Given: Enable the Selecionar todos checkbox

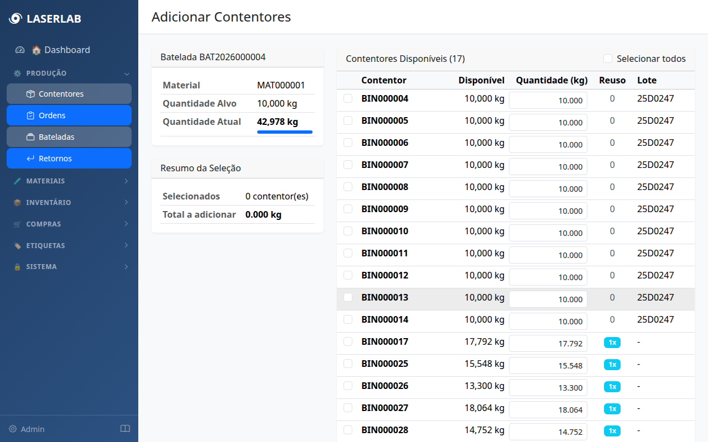Looking at the screenshot, I should pos(608,59).
